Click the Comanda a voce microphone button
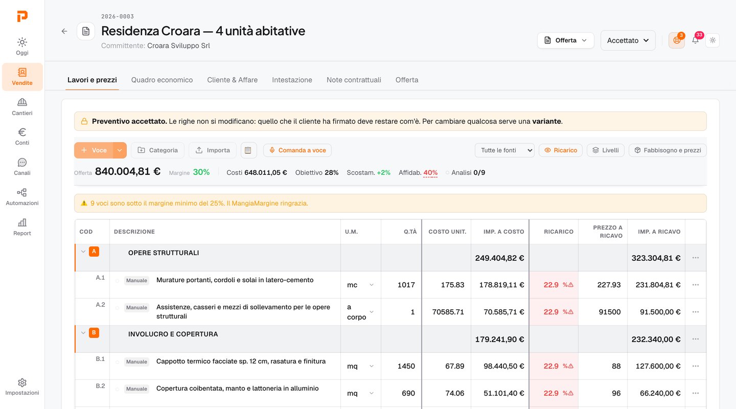This screenshot has width=736, height=409. click(297, 150)
